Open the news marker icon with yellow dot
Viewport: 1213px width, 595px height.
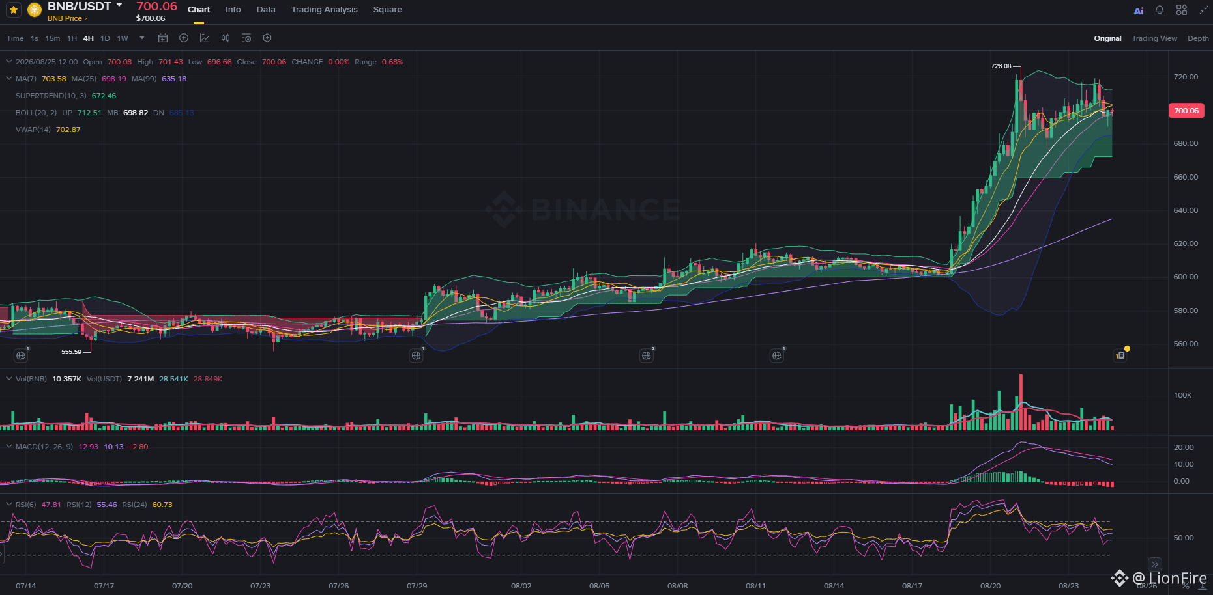tap(1120, 355)
